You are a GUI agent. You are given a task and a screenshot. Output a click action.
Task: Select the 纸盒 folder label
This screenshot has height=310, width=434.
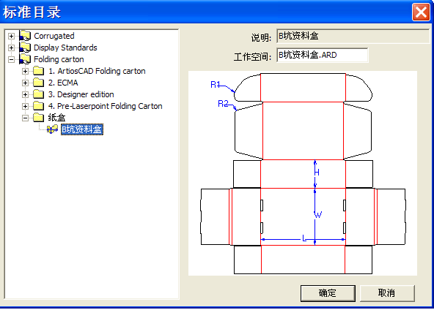tap(56, 118)
